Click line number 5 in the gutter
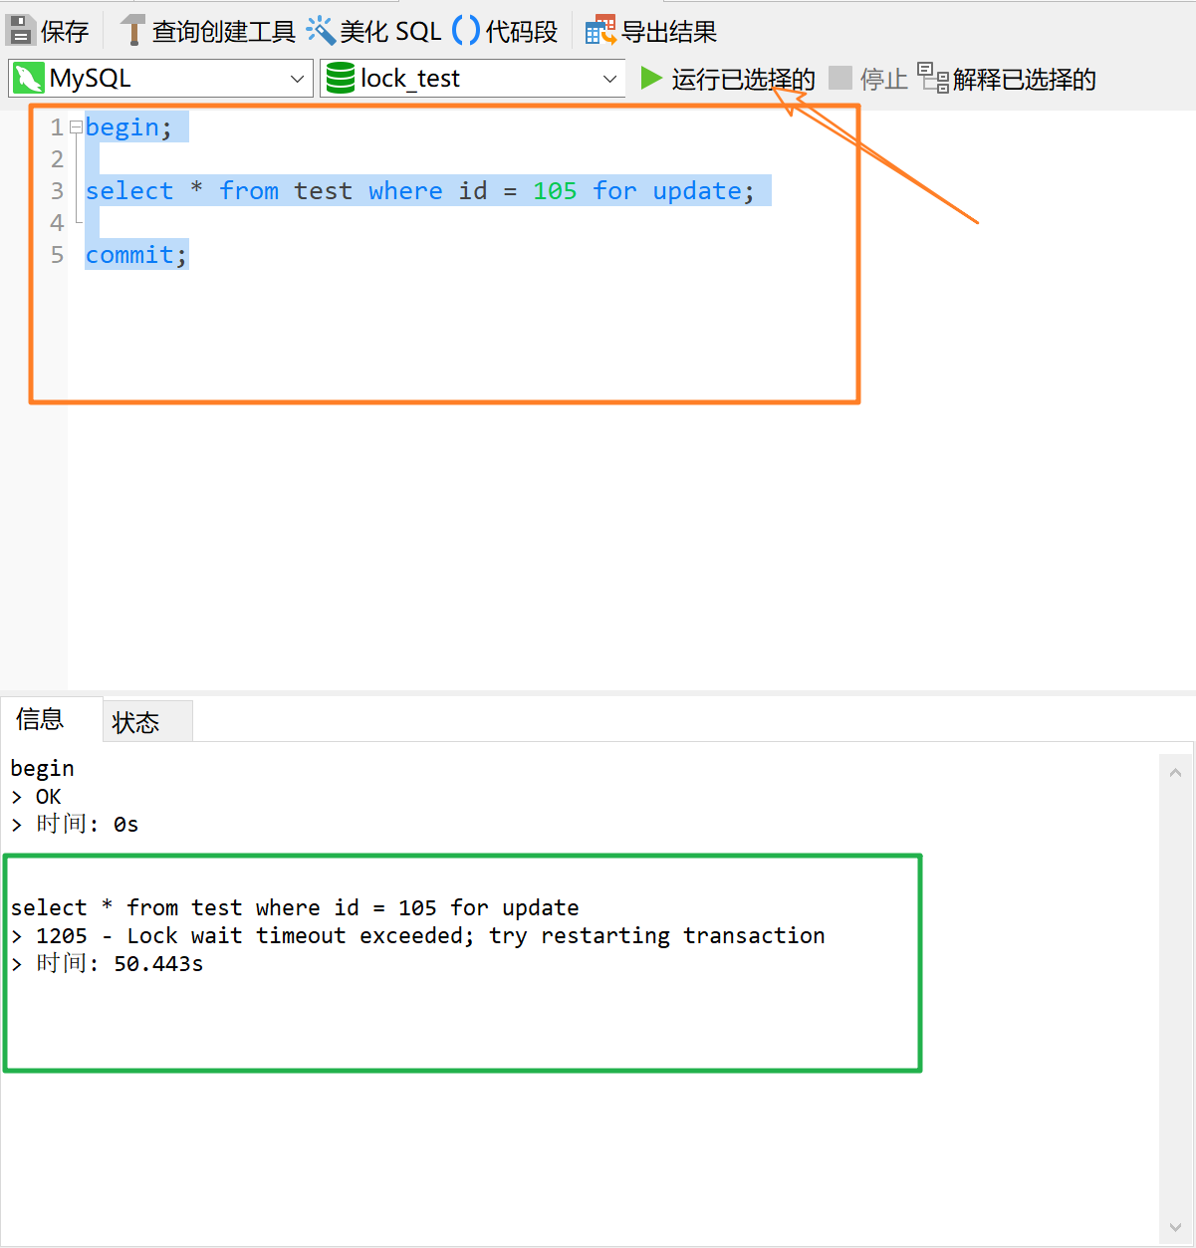The width and height of the screenshot is (1196, 1248). [x=57, y=255]
